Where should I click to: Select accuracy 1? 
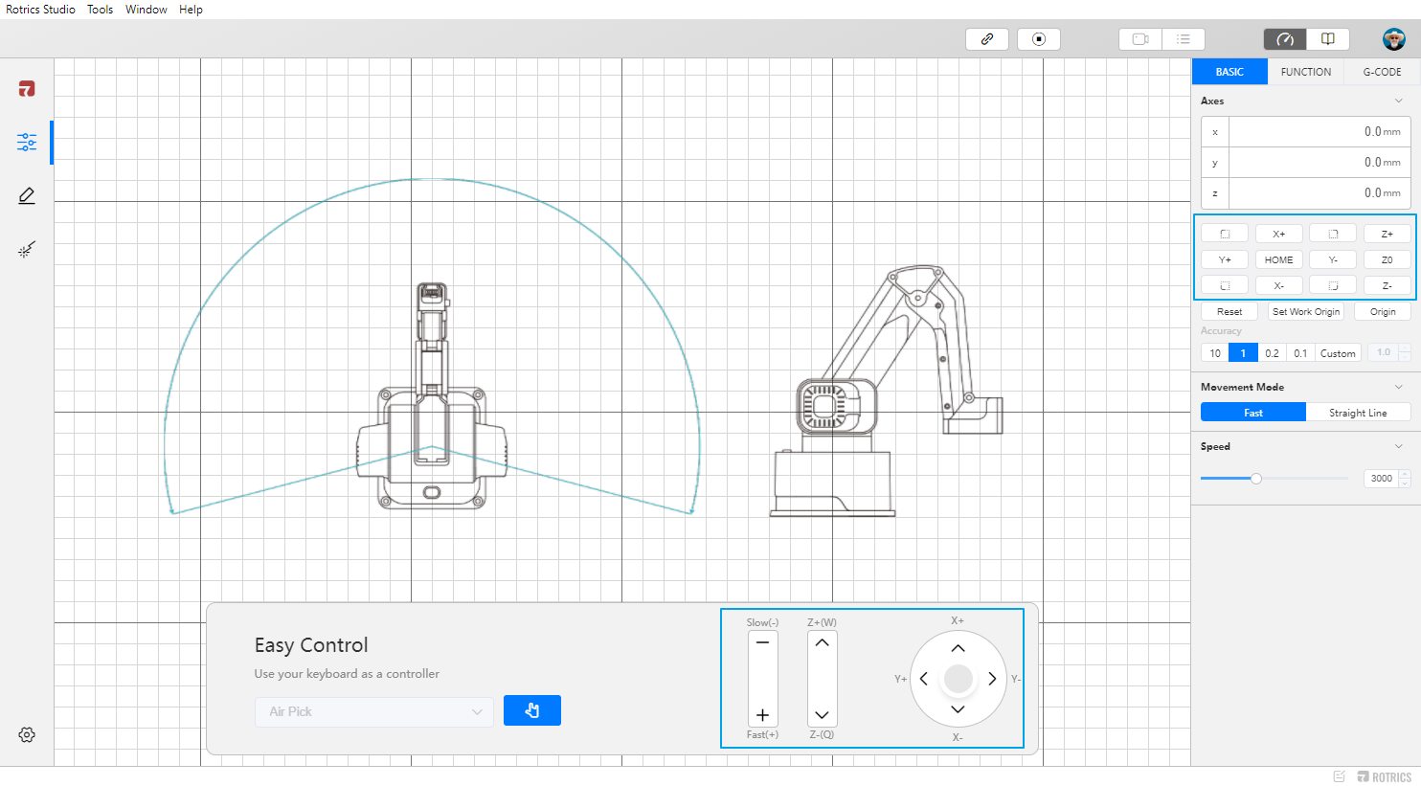coord(1243,353)
